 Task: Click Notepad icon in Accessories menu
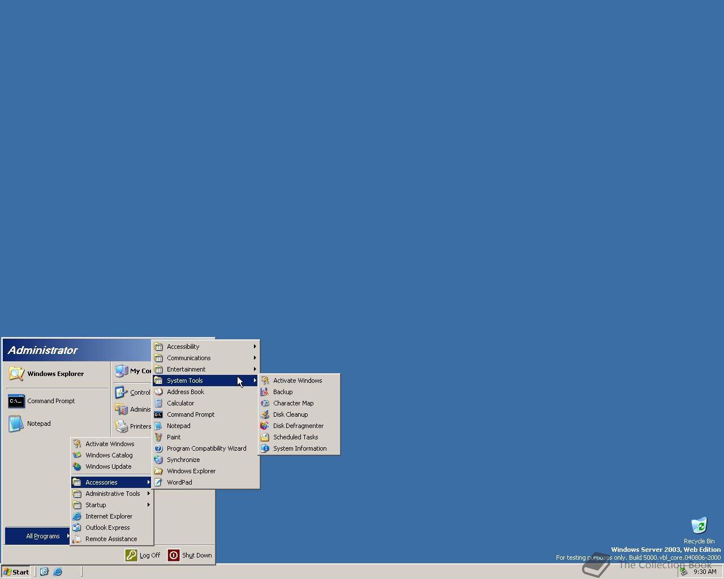(x=158, y=426)
